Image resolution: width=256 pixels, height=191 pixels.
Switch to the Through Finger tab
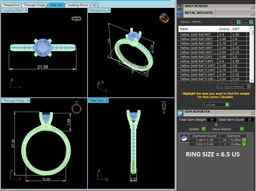[x=34, y=5]
